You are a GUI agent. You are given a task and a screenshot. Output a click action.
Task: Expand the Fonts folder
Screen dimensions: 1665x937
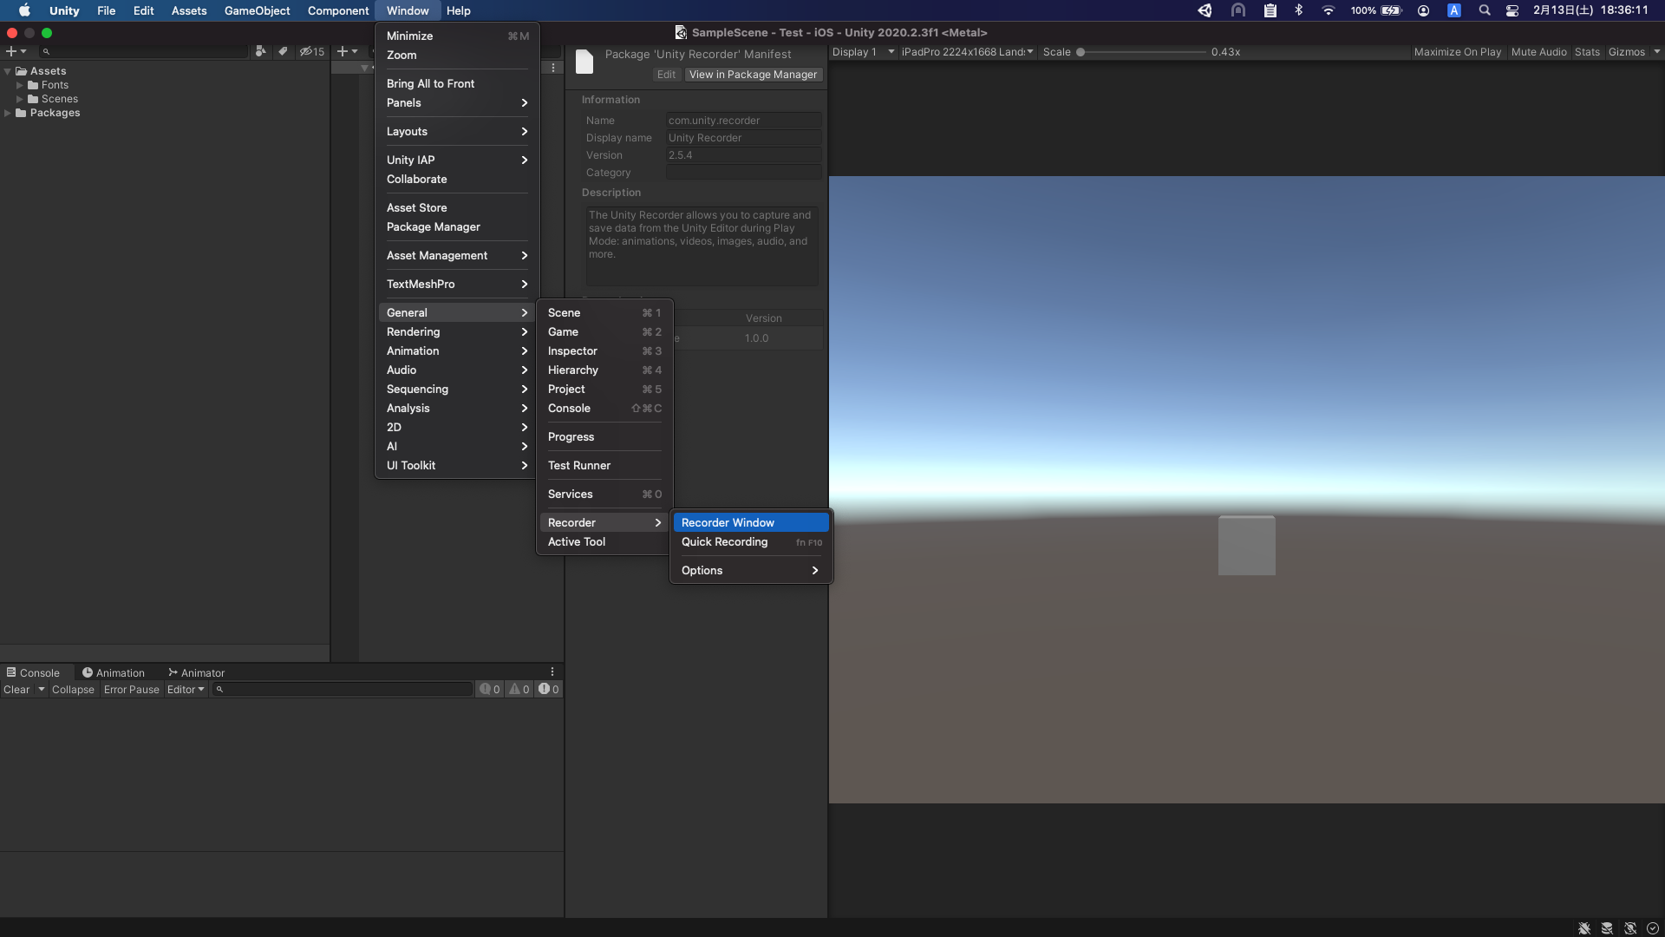pyautogui.click(x=20, y=85)
